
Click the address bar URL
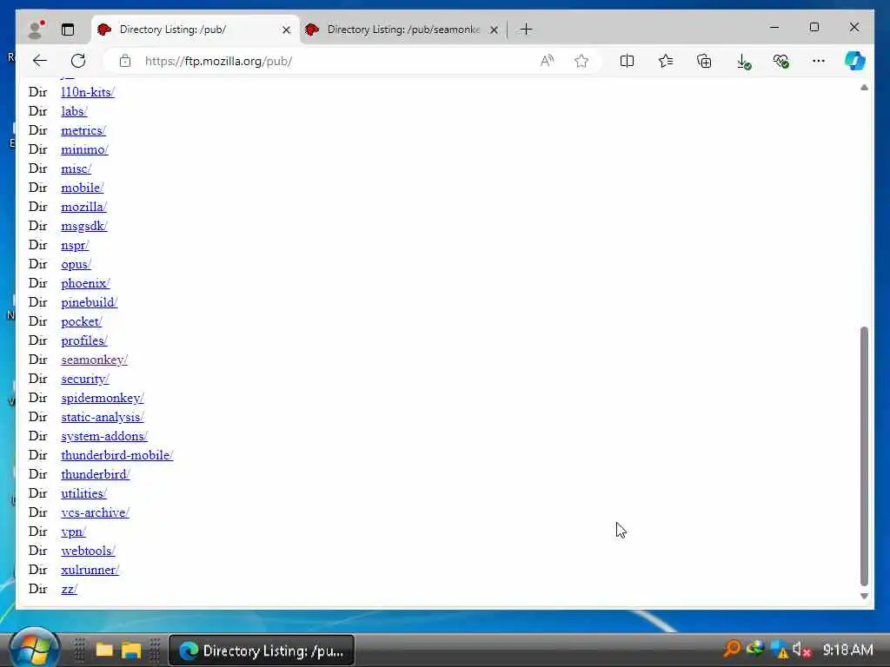tap(218, 62)
